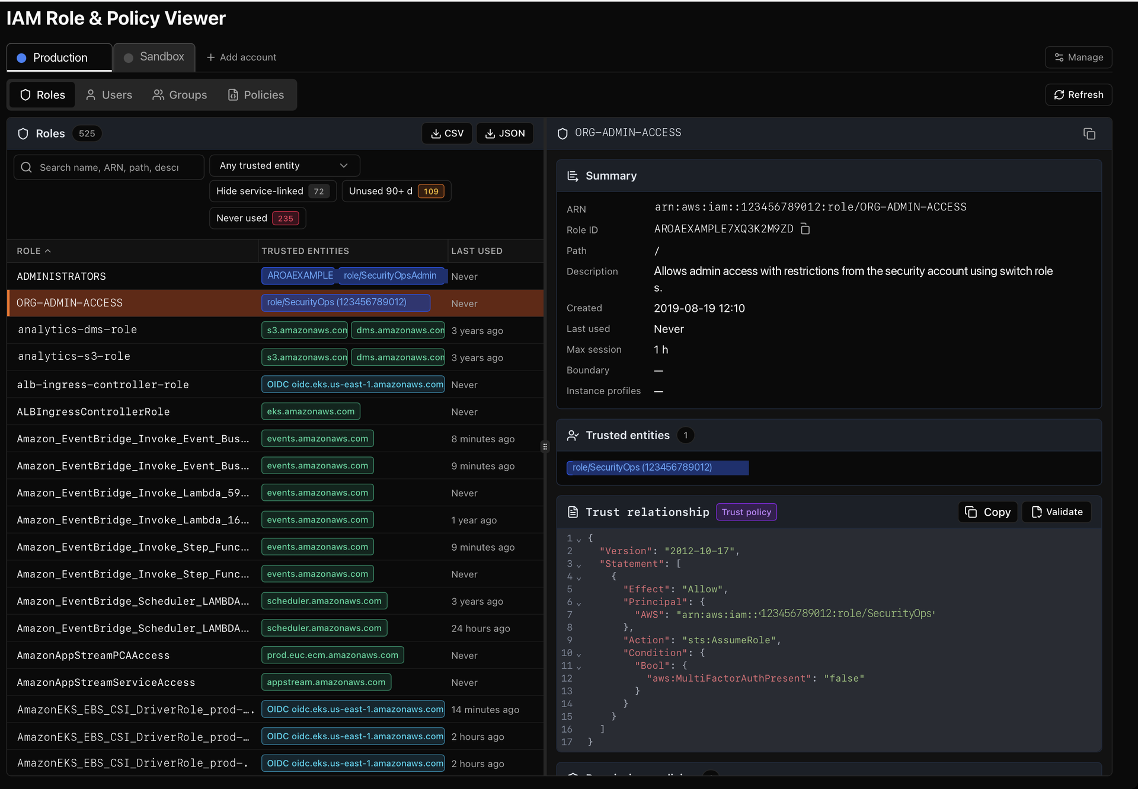1138x789 pixels.
Task: Click the copy icon beside ORG-ADMIN-ACCESS title
Action: [1089, 134]
